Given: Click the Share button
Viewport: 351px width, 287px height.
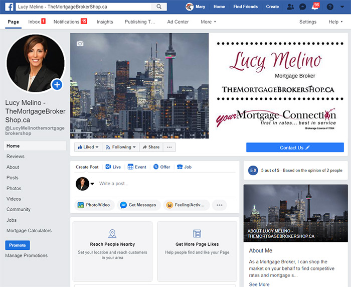Looking at the screenshot, I should click(x=151, y=147).
